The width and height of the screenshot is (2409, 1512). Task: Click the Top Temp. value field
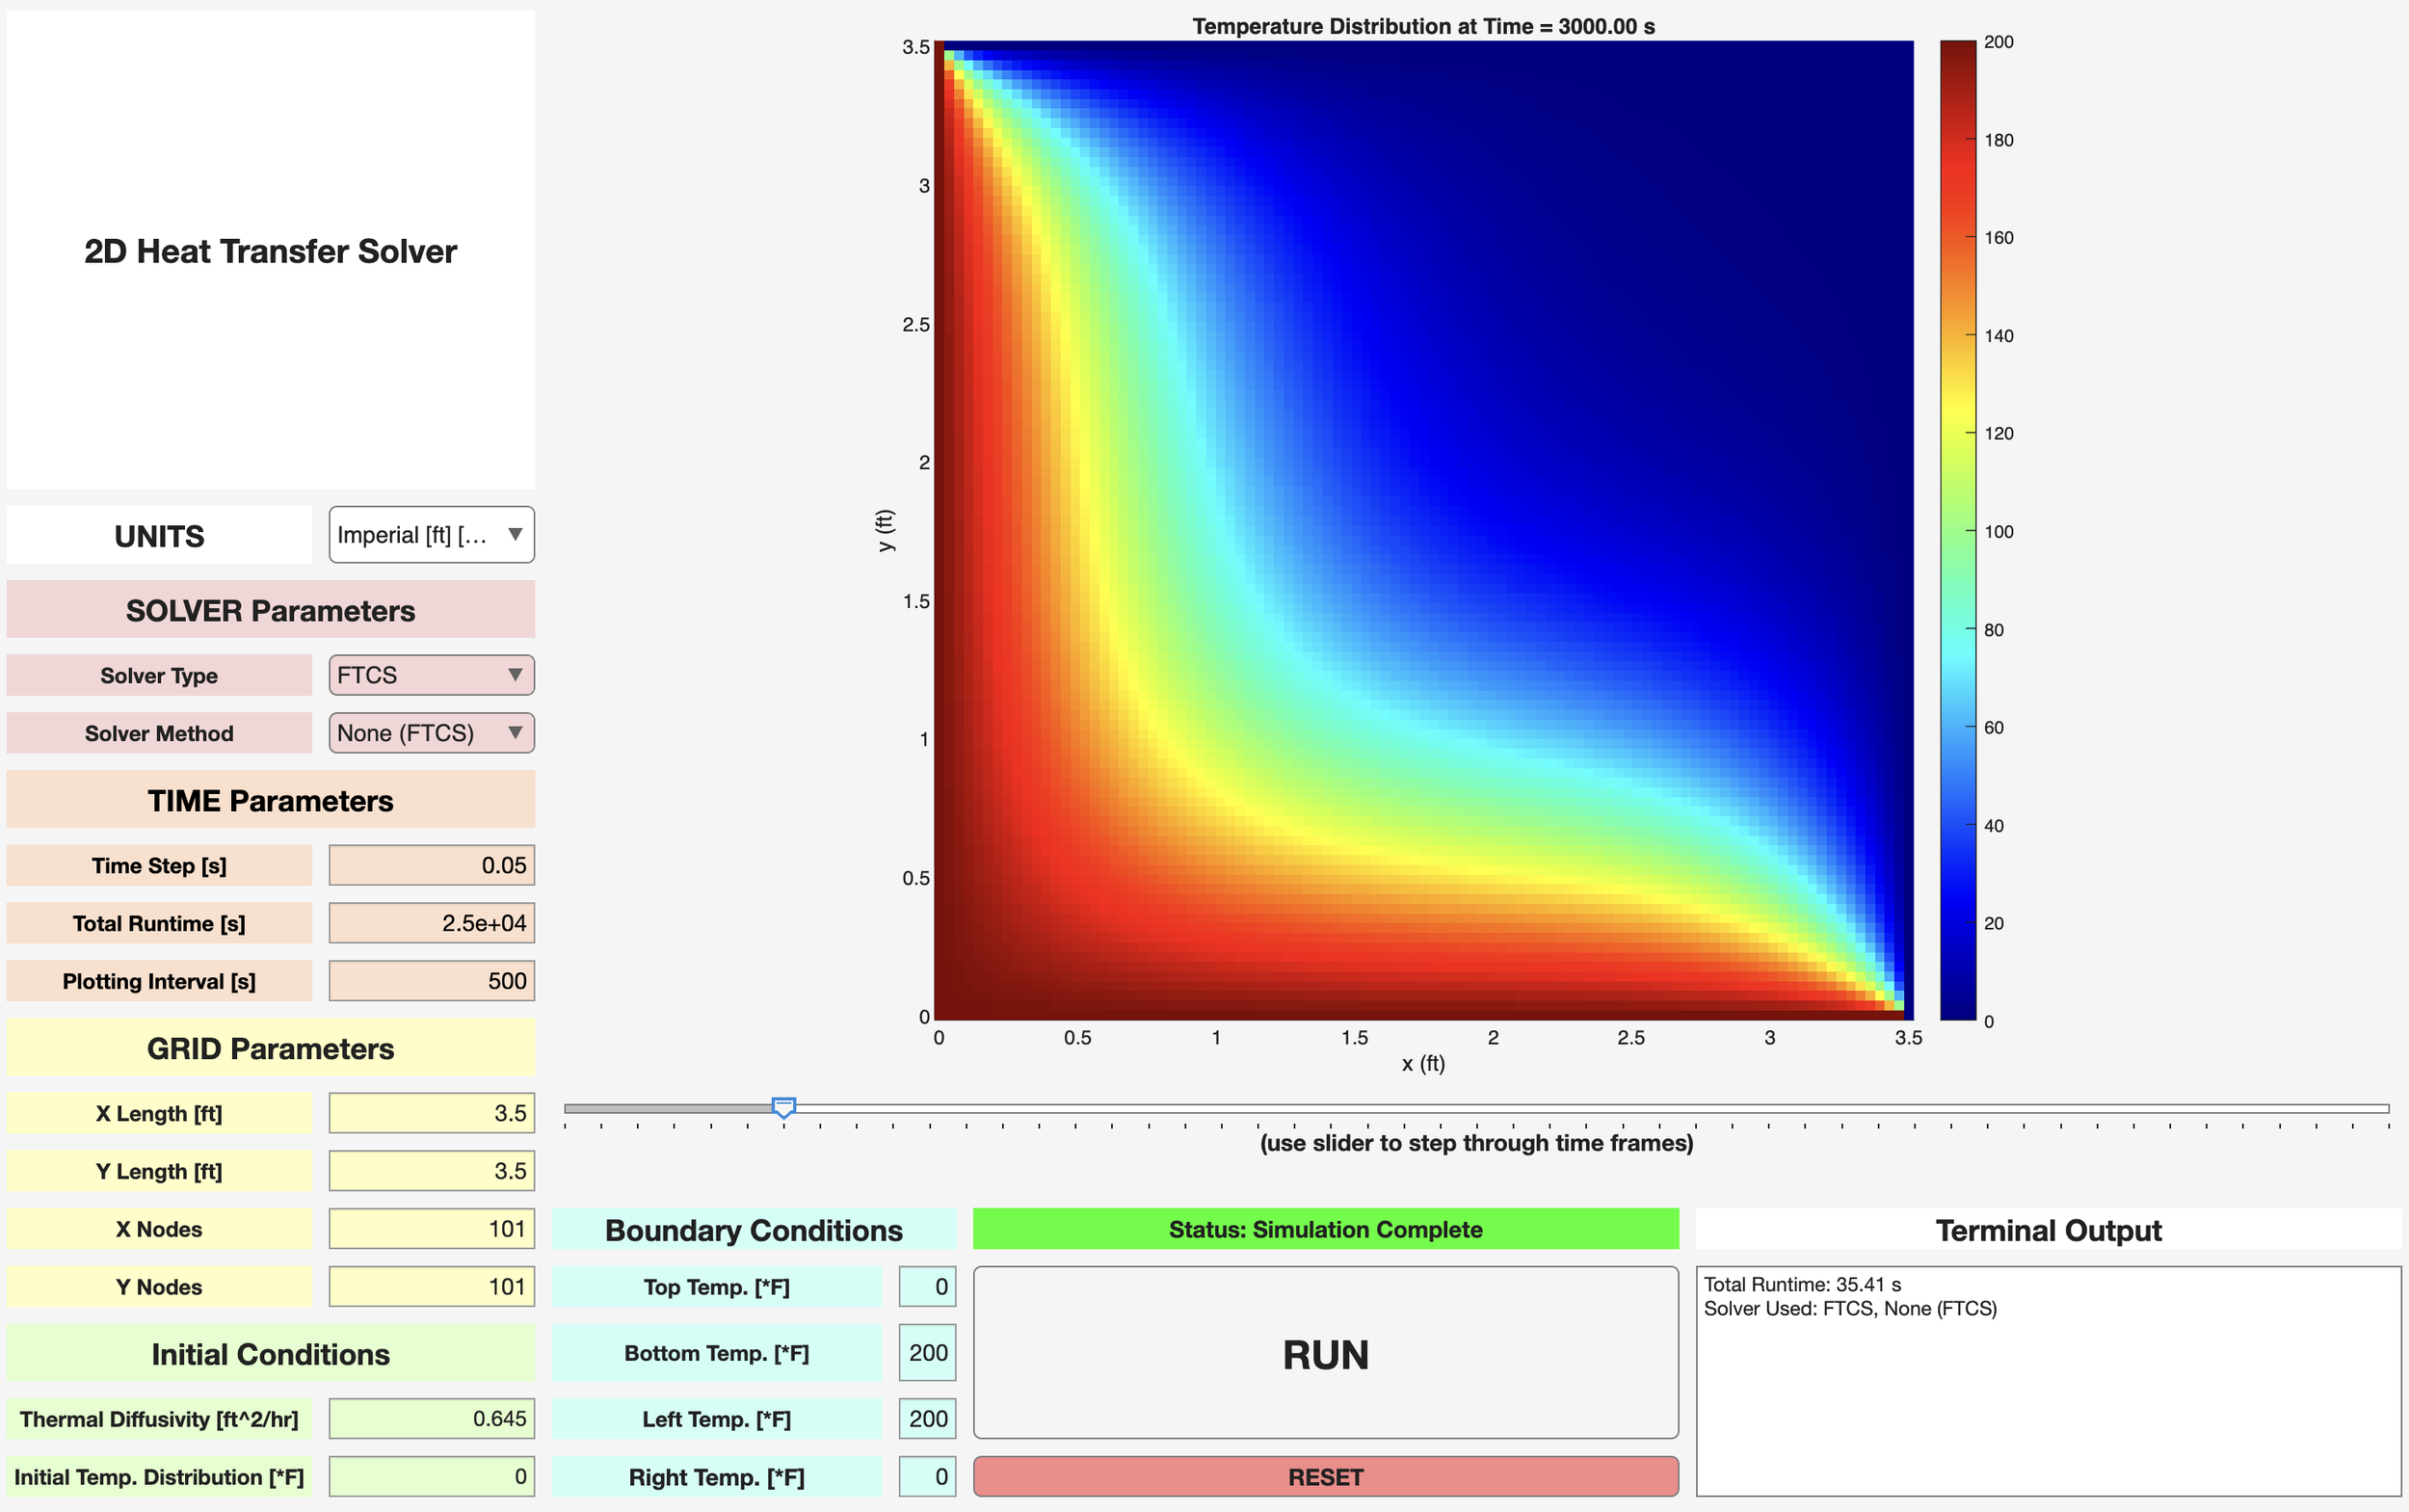pos(927,1287)
